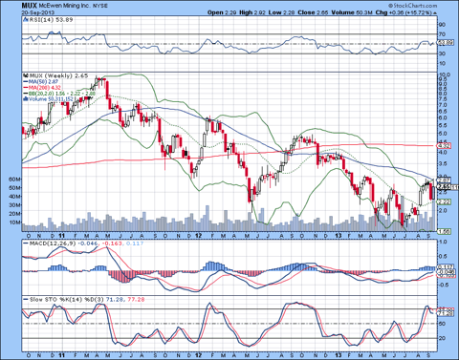Click the 53.89 RSI value tag on right
Image resolution: width=459 pixels, height=360 pixels.
pos(446,42)
